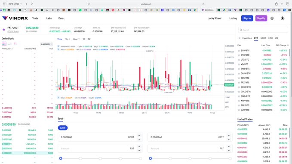
Task: Toggle candle info line icon on chart
Action: pyautogui.click(x=58, y=46)
